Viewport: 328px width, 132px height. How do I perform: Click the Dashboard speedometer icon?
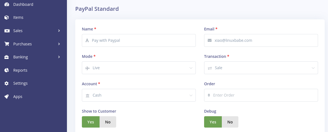(7, 4)
